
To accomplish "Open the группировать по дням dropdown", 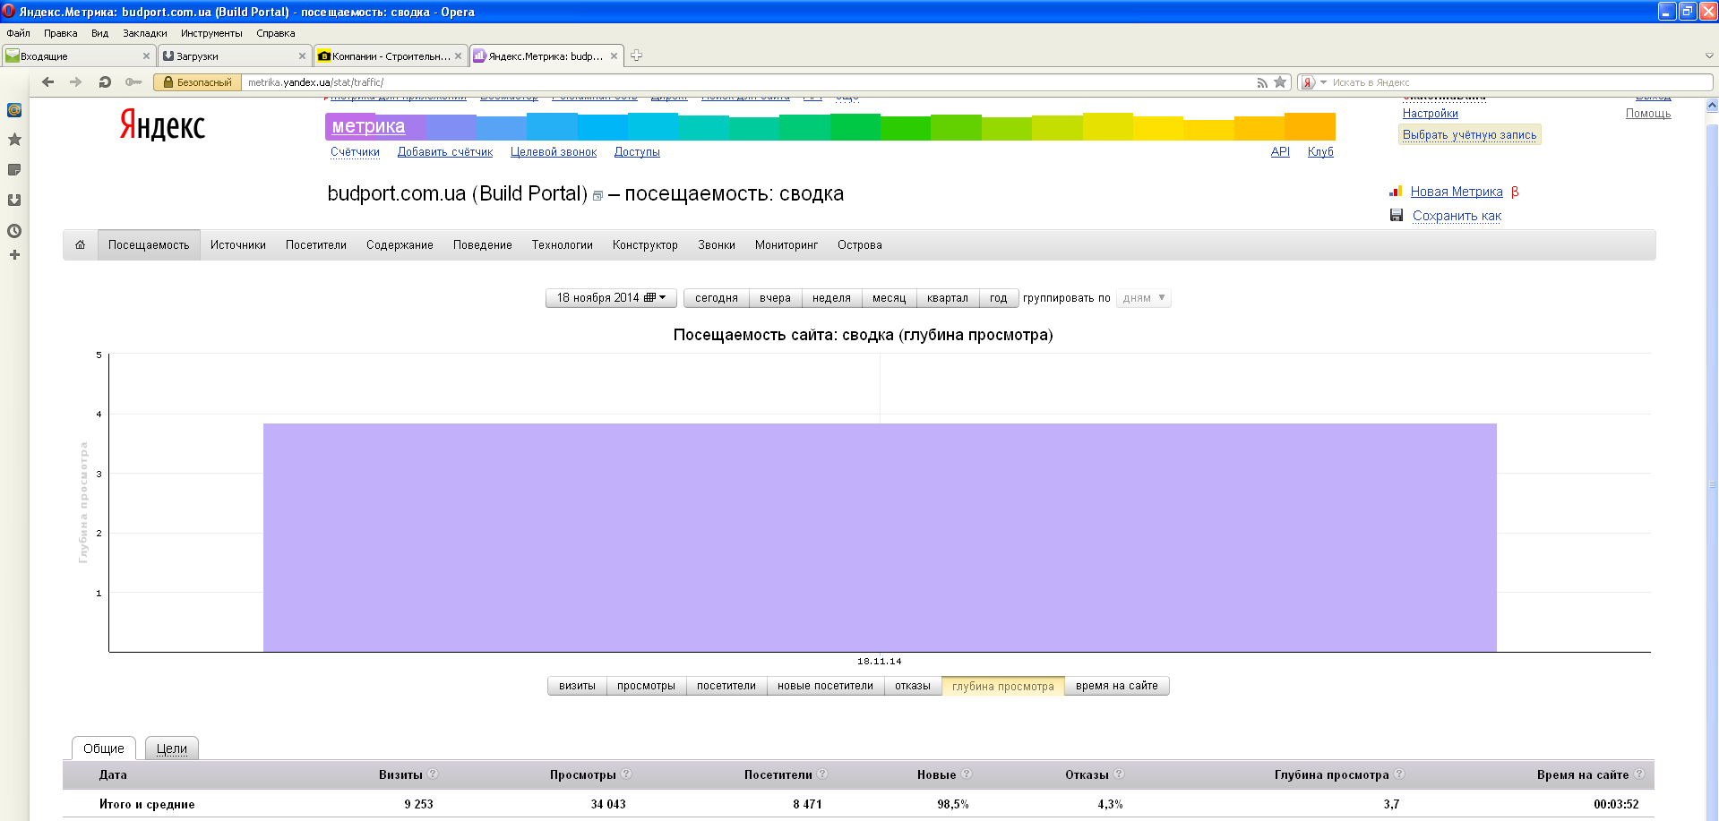I will [1144, 298].
